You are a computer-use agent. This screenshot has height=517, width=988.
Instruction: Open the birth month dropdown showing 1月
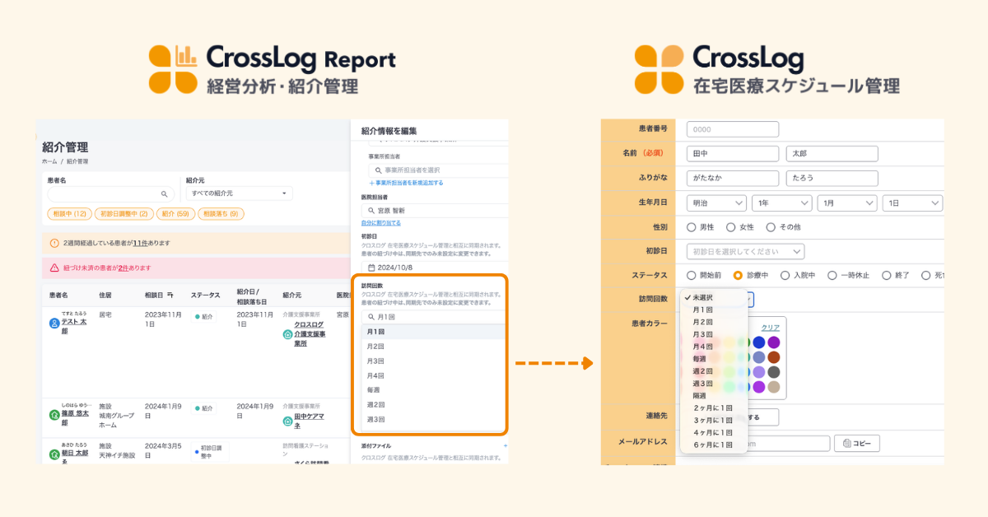click(x=847, y=203)
